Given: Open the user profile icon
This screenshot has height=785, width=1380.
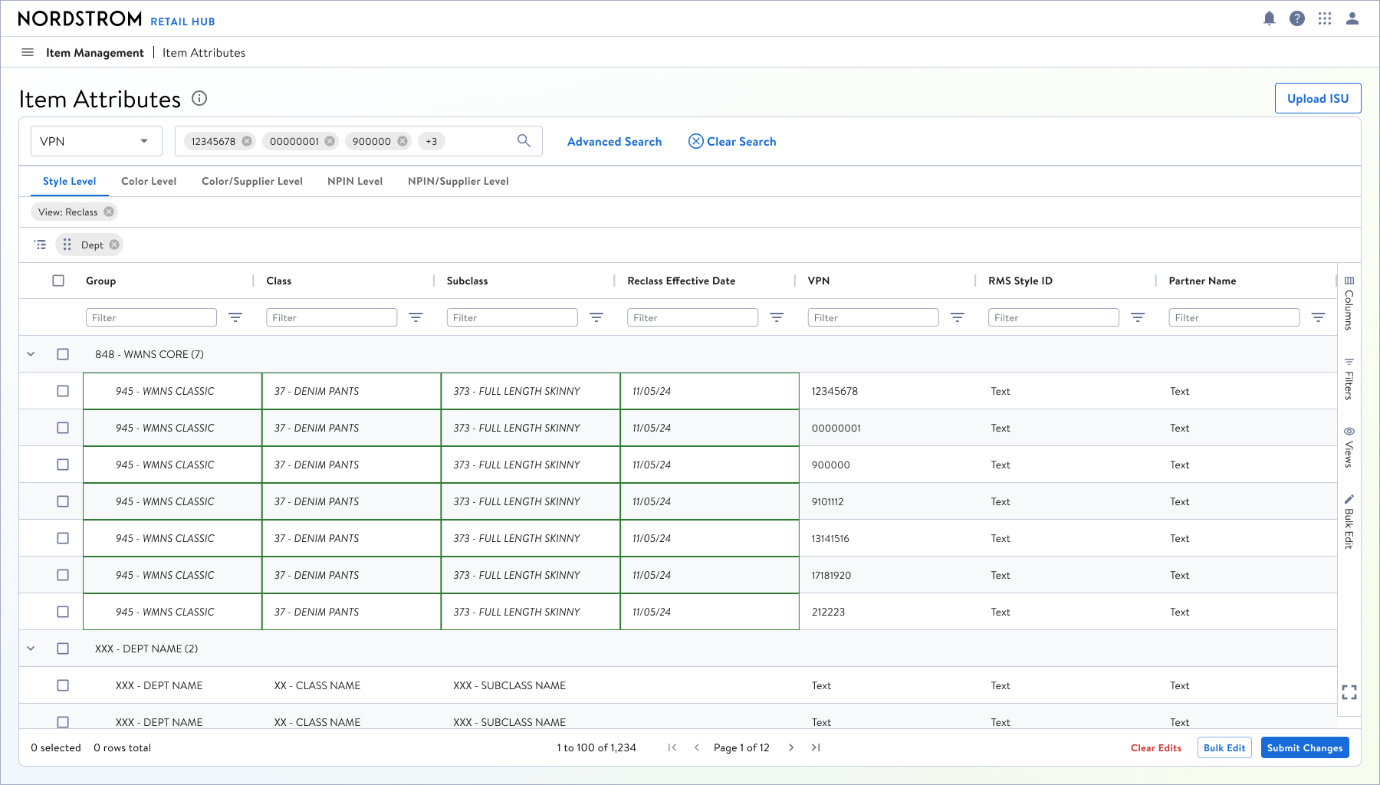Looking at the screenshot, I should (1352, 18).
